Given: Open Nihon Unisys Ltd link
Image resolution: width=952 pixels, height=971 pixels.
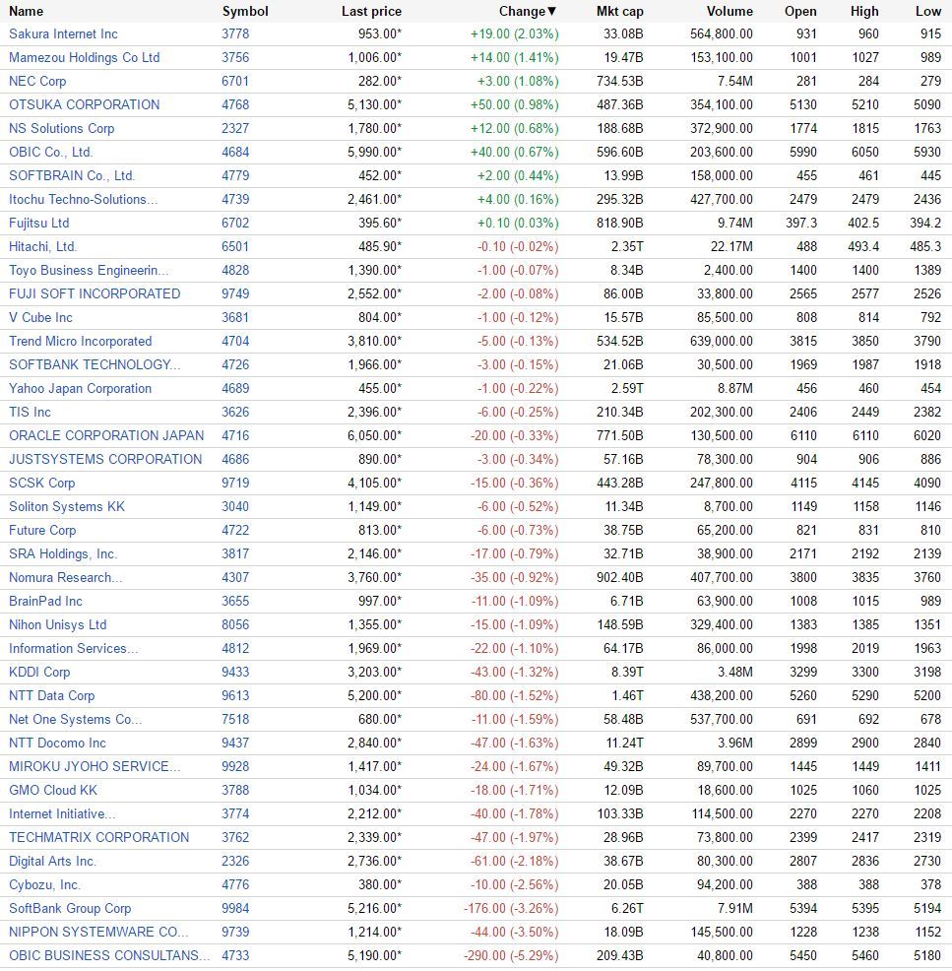Looking at the screenshot, I should [57, 624].
